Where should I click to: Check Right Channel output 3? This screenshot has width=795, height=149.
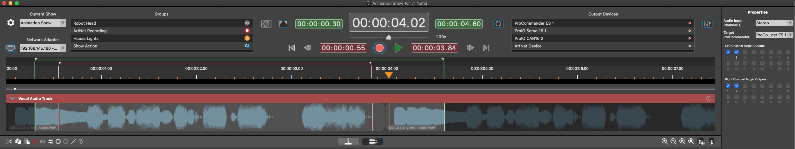745,86
